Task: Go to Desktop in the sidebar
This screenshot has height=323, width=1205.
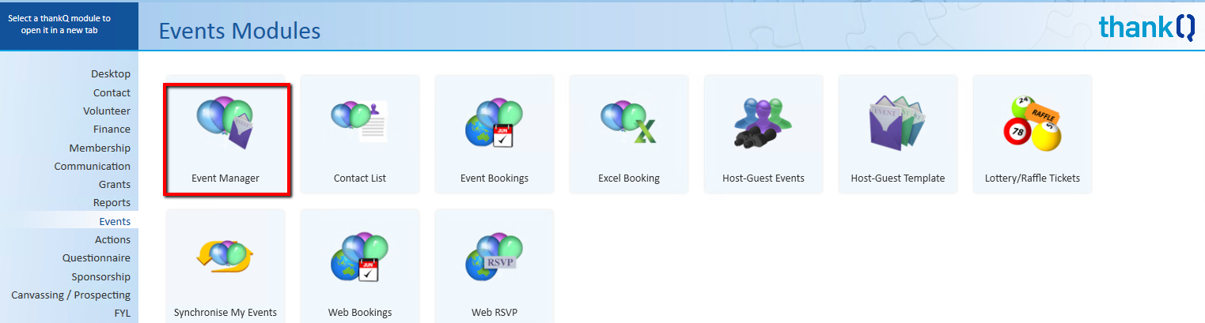Action: pyautogui.click(x=111, y=73)
